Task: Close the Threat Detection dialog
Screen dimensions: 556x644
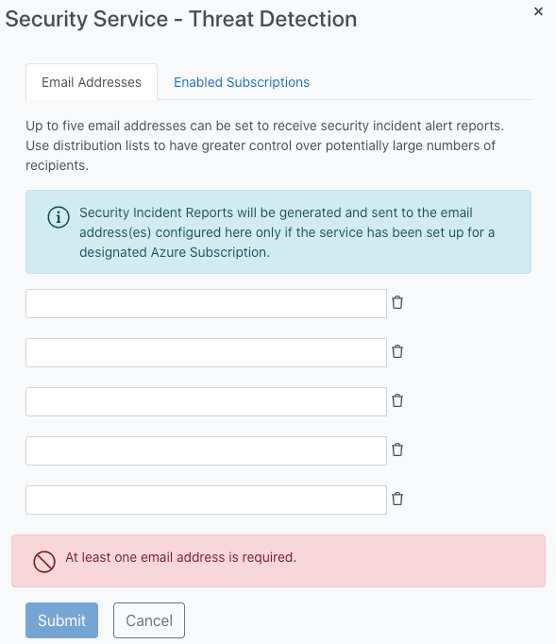Action: coord(538,11)
